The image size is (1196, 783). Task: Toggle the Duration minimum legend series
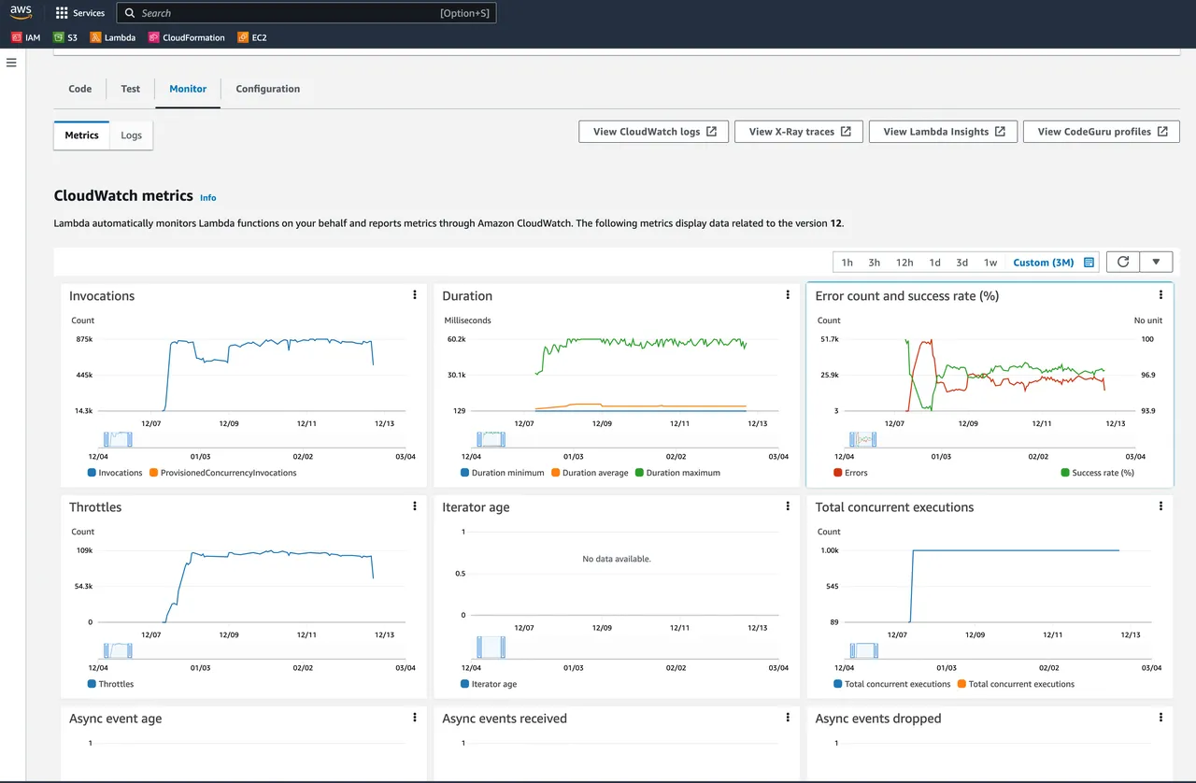(x=502, y=473)
